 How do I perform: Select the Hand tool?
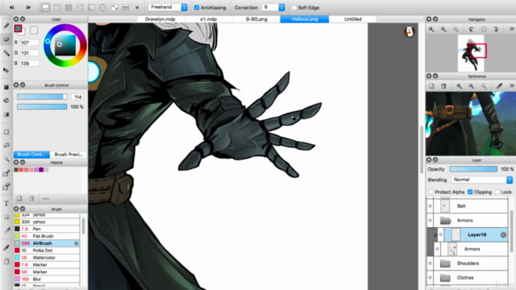(x=6, y=261)
